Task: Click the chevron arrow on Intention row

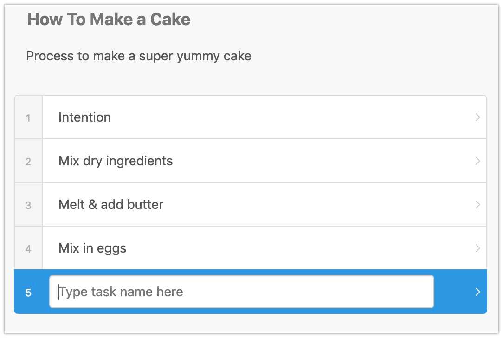Action: 477,117
